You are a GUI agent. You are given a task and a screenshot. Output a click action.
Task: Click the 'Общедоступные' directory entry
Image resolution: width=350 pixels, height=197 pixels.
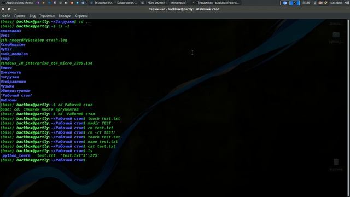[15, 91]
